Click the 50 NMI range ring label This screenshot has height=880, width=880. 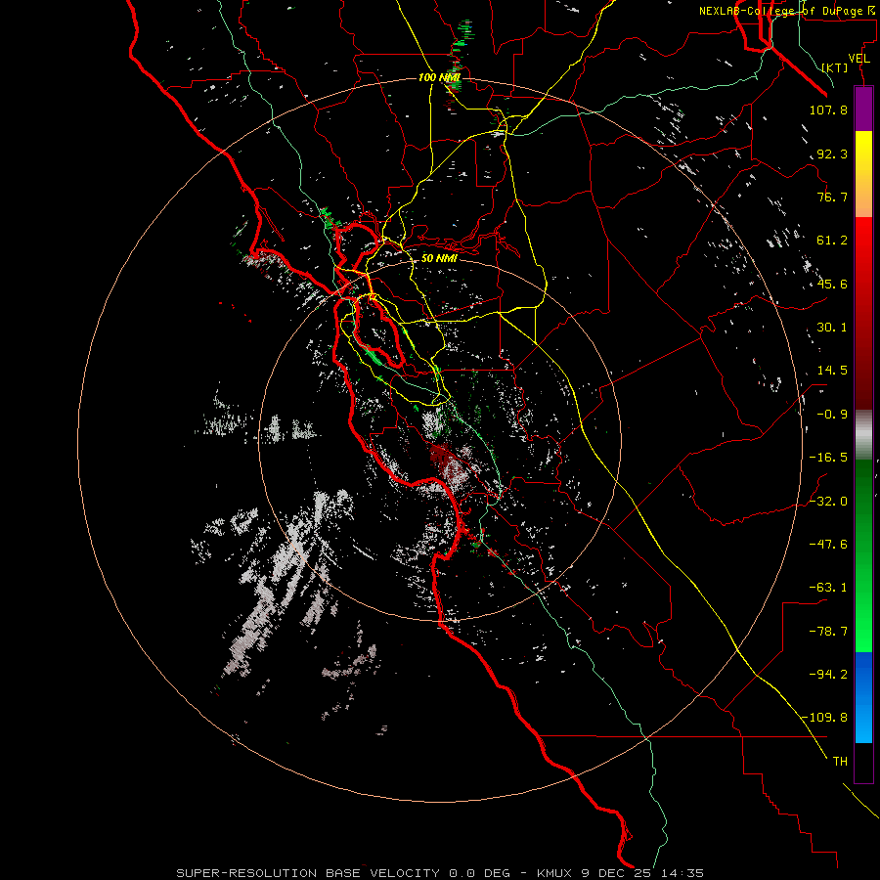(x=439, y=258)
